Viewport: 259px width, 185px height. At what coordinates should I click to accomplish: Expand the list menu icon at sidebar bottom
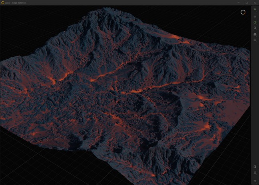255,181
